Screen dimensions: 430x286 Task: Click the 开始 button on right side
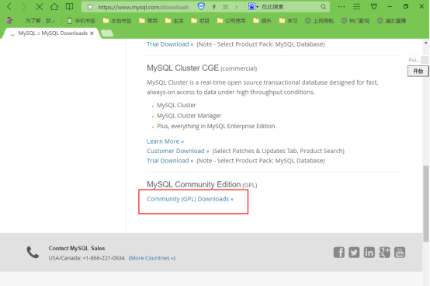pyautogui.click(x=418, y=71)
